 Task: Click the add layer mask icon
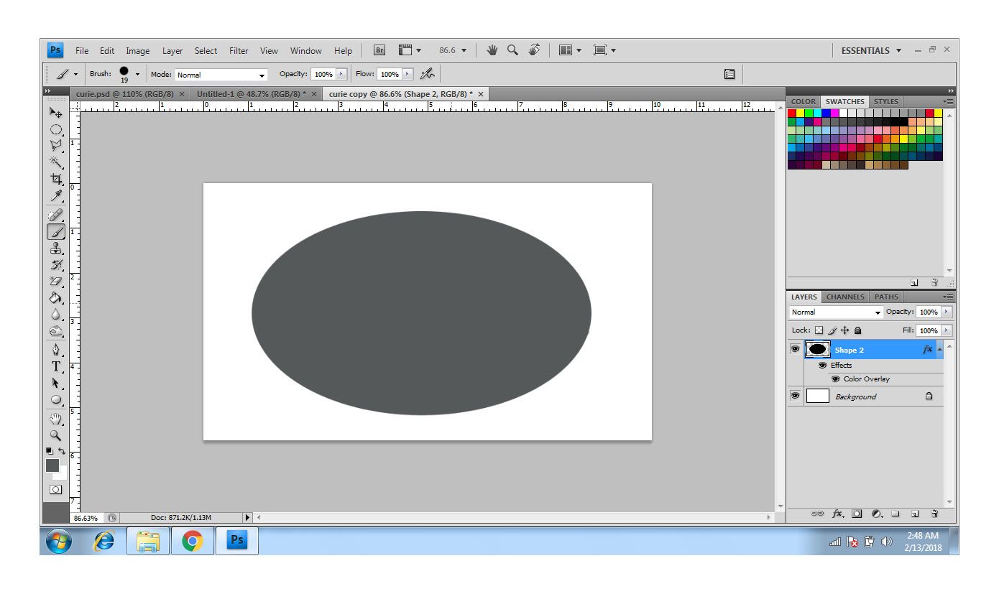click(857, 514)
